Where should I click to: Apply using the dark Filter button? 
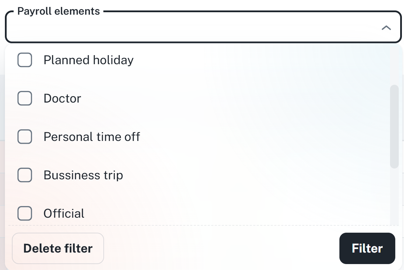367,248
